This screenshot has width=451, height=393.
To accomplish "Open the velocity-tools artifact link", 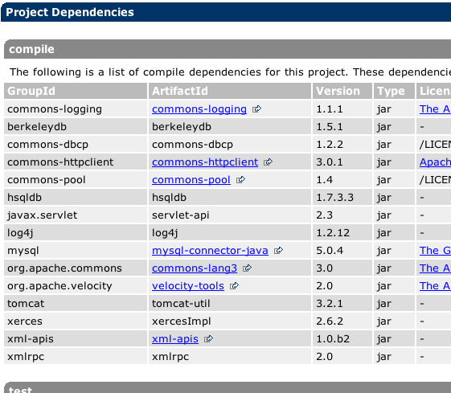I will (188, 286).
